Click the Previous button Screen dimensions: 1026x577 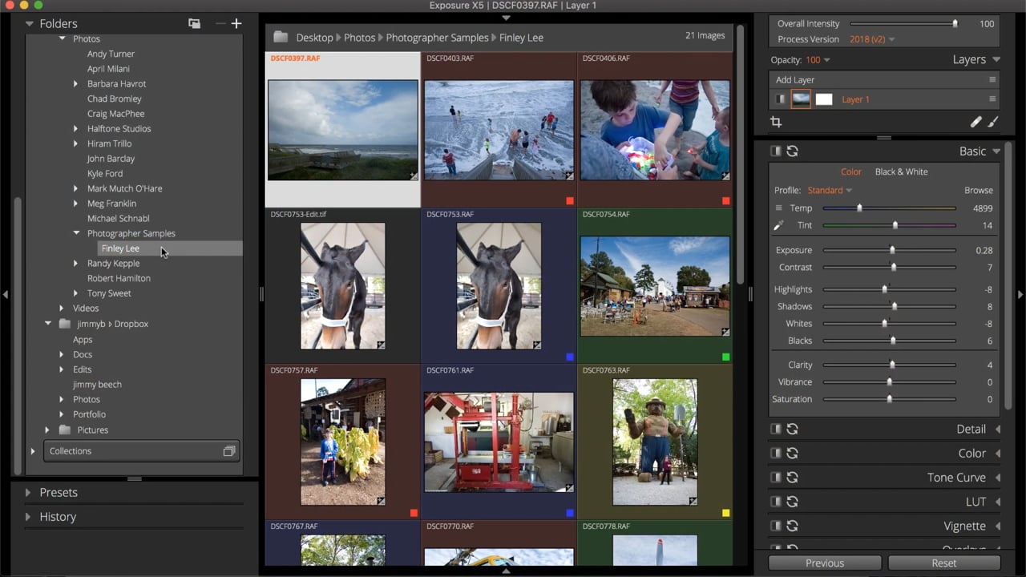825,563
